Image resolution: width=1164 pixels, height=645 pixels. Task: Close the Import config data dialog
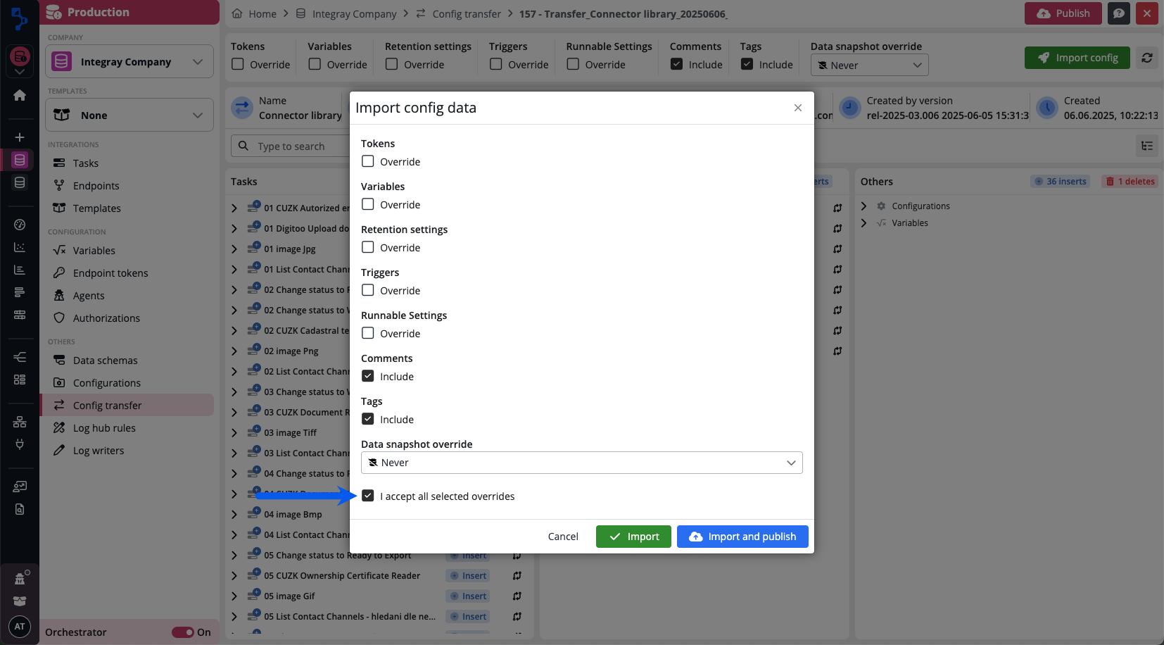click(797, 108)
